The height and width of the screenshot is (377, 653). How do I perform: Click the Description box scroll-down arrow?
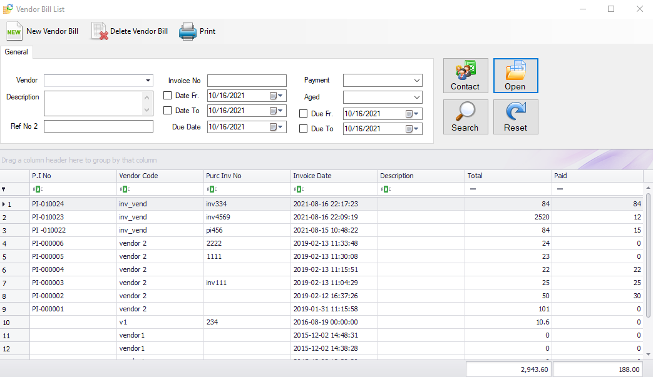tap(147, 110)
